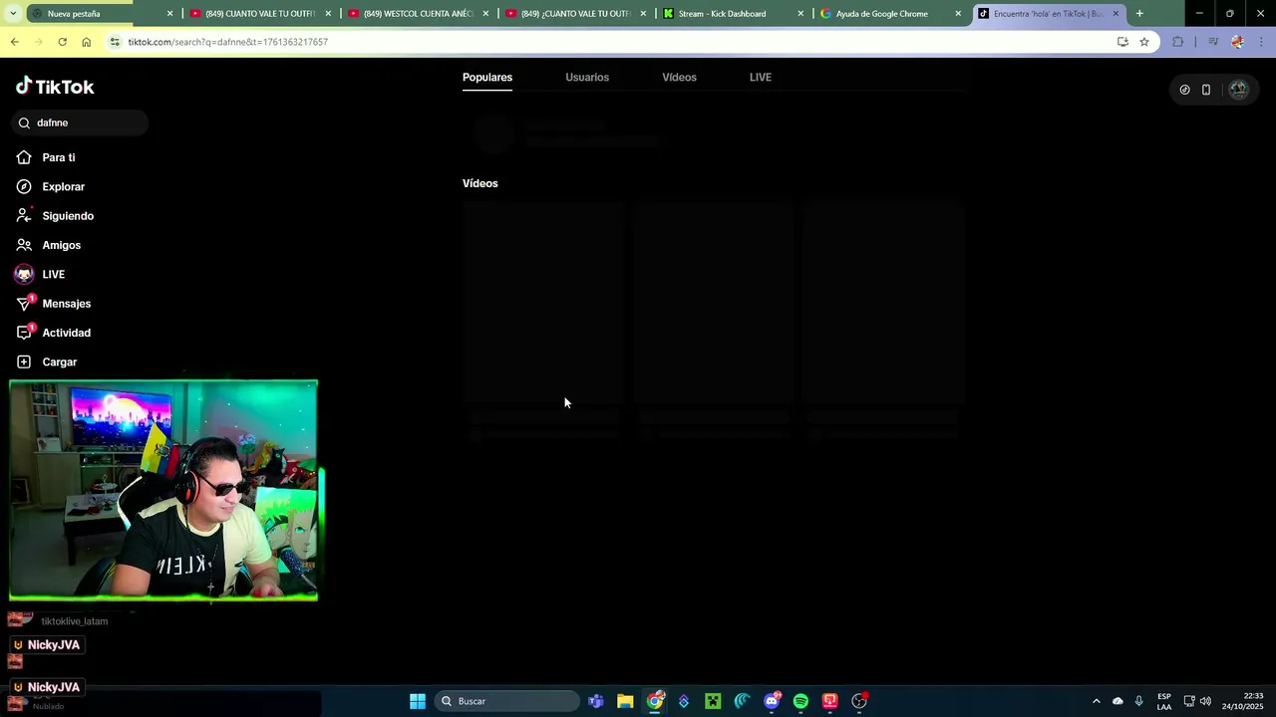Image resolution: width=1276 pixels, height=717 pixels.
Task: Close the Nueva pestaña tab
Action: point(169,14)
